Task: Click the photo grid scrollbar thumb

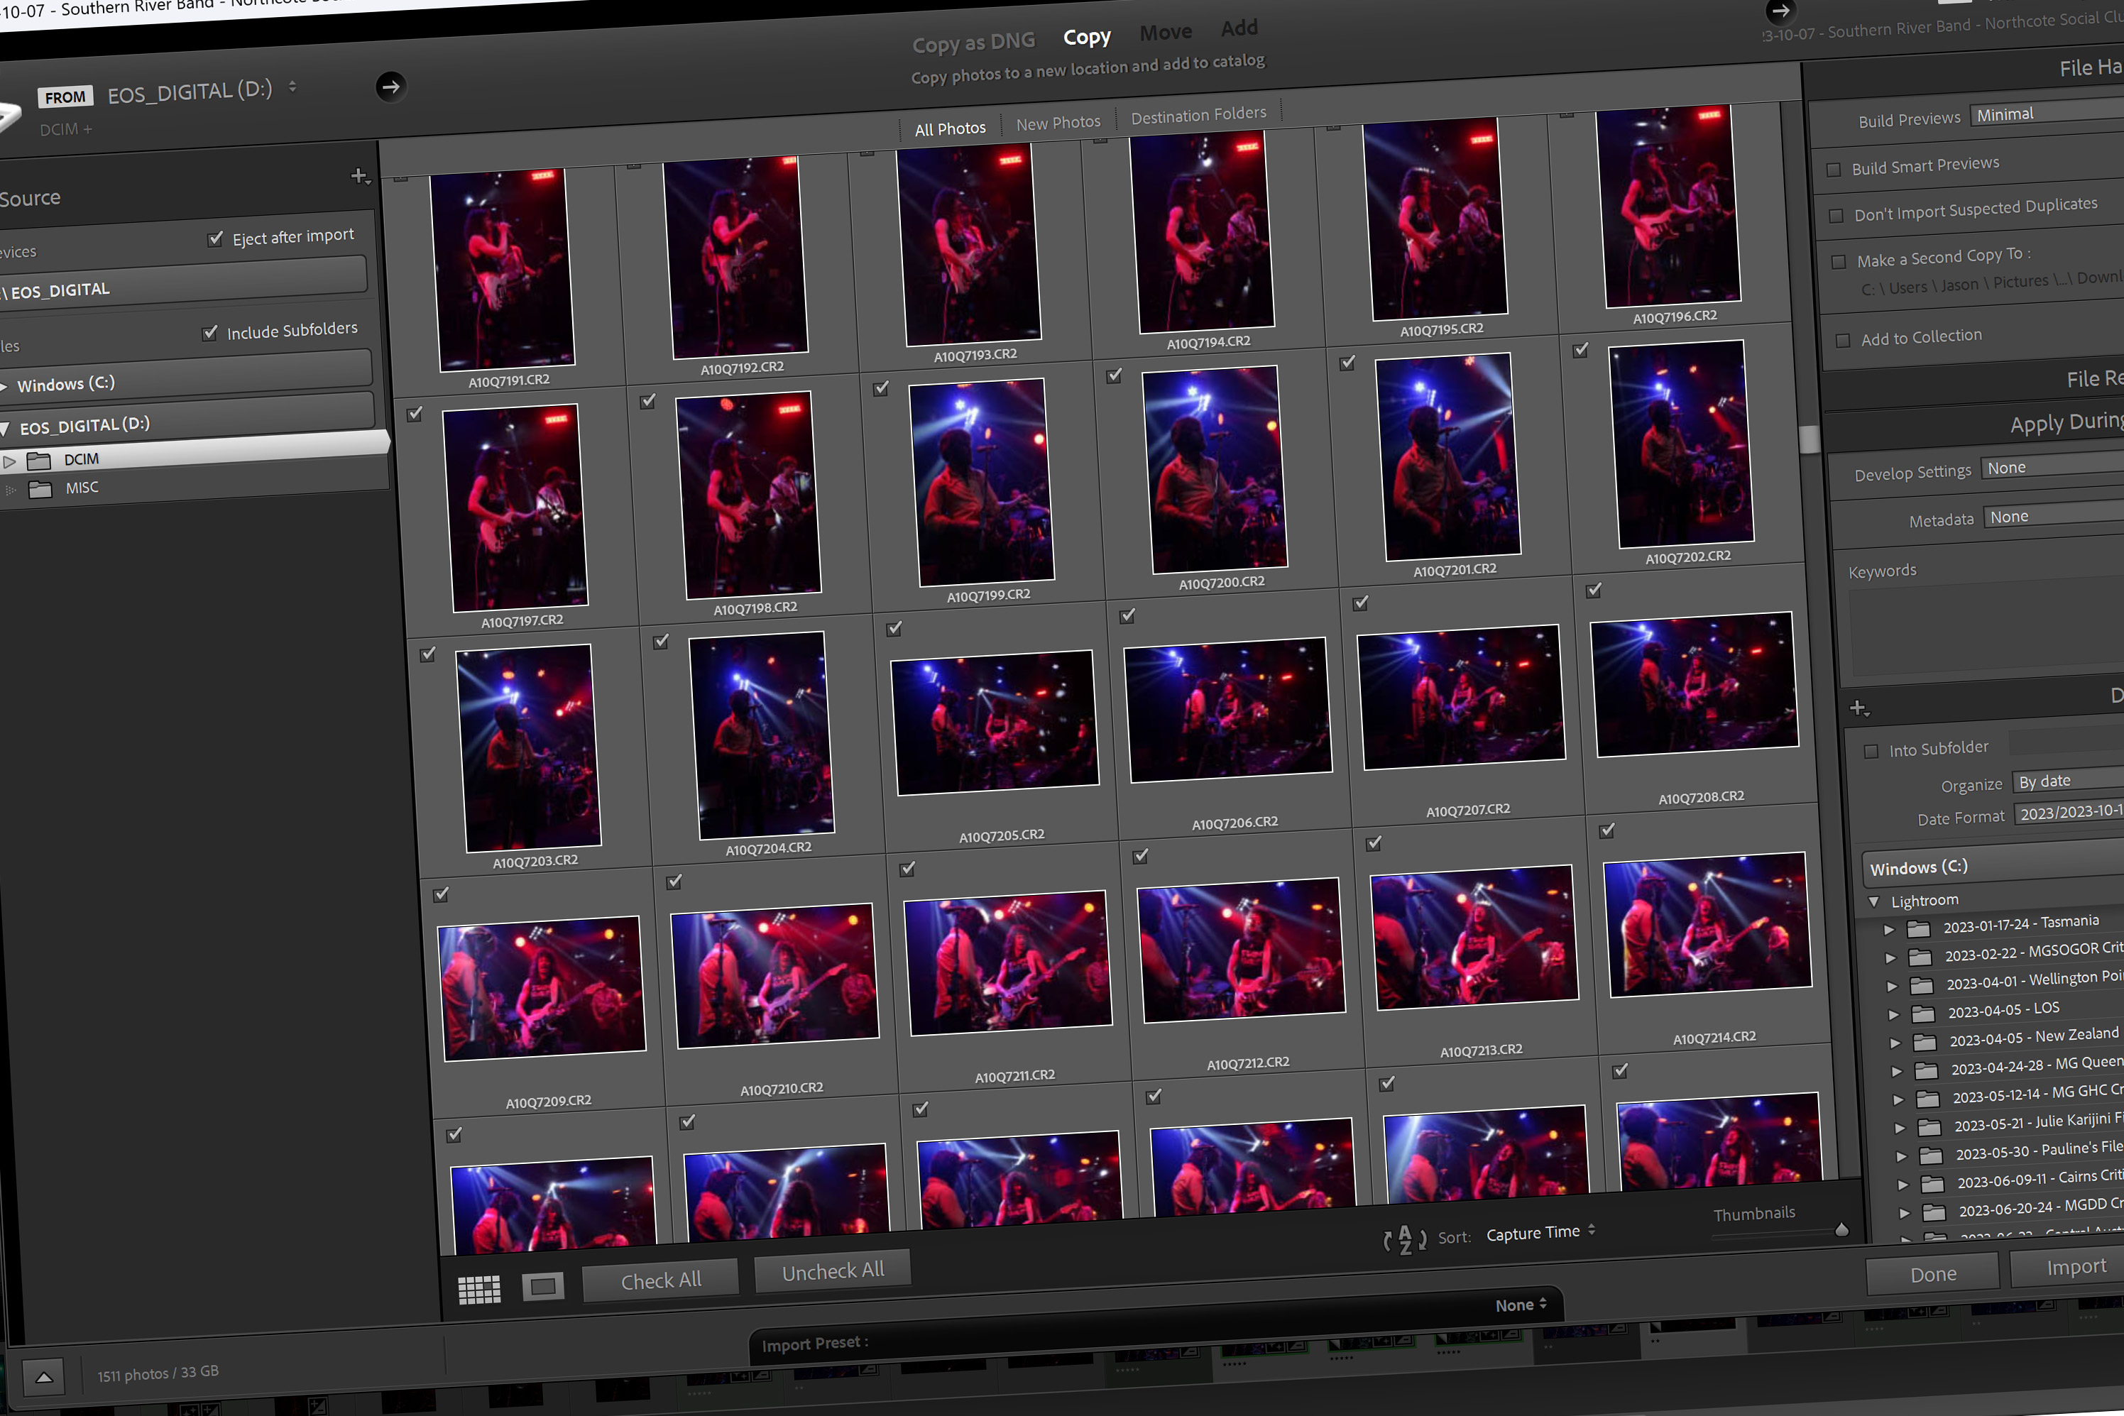Action: point(1809,439)
